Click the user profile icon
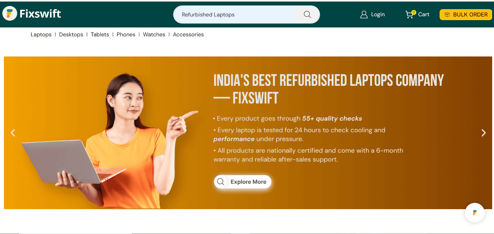The width and height of the screenshot is (494, 234). [x=364, y=15]
